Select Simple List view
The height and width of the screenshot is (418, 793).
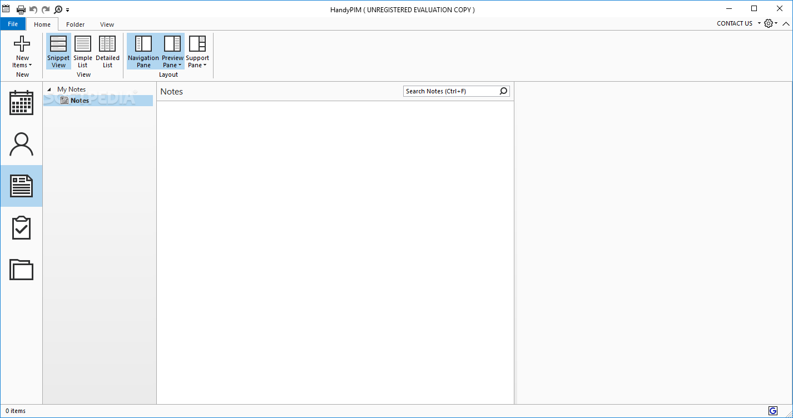click(83, 52)
